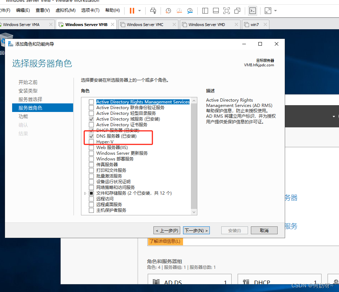339x292 pixels.
Task: Open the 编辑(E) menu
Action: (23, 10)
